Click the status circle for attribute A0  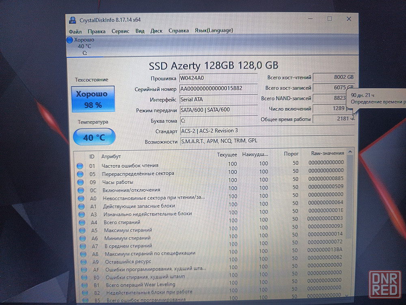[x=81, y=198]
